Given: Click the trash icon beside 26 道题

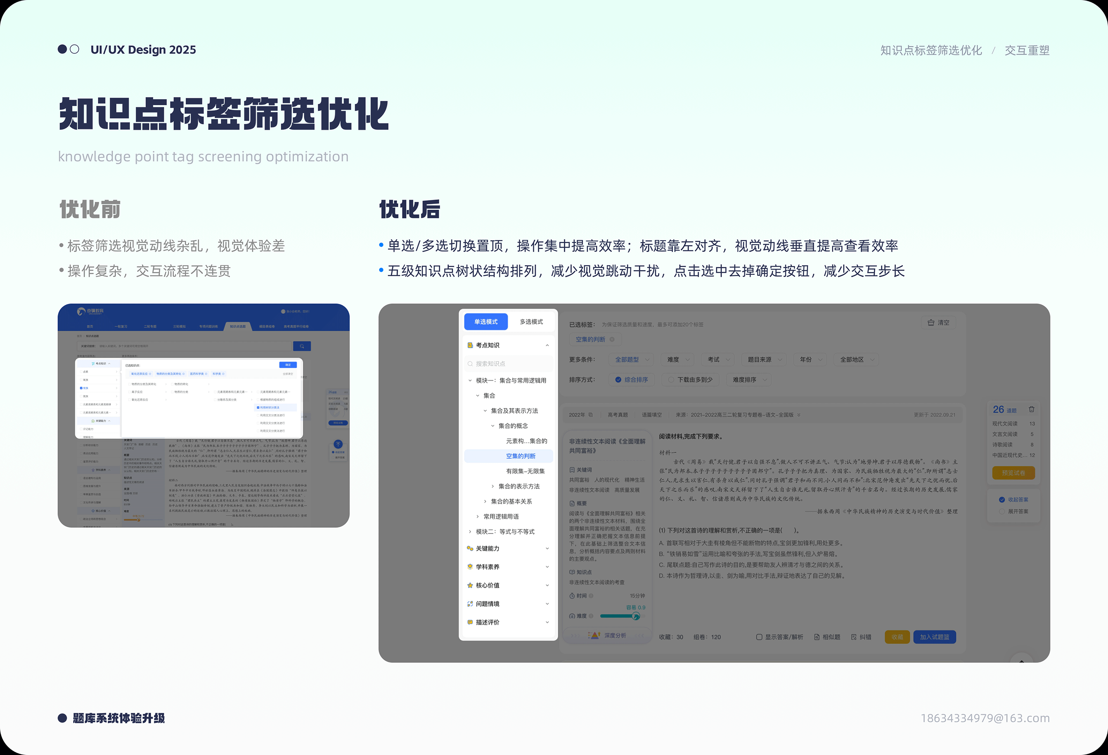Looking at the screenshot, I should point(1031,409).
